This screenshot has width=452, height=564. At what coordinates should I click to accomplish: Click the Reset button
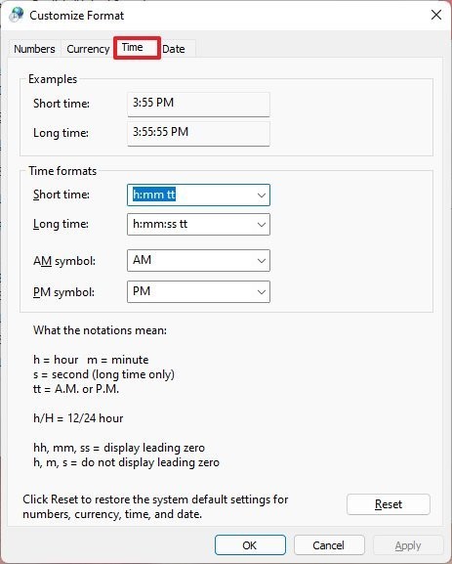388,504
